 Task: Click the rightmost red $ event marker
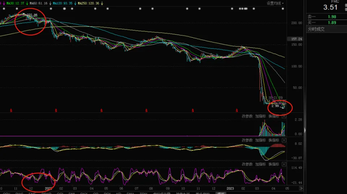coord(237,110)
